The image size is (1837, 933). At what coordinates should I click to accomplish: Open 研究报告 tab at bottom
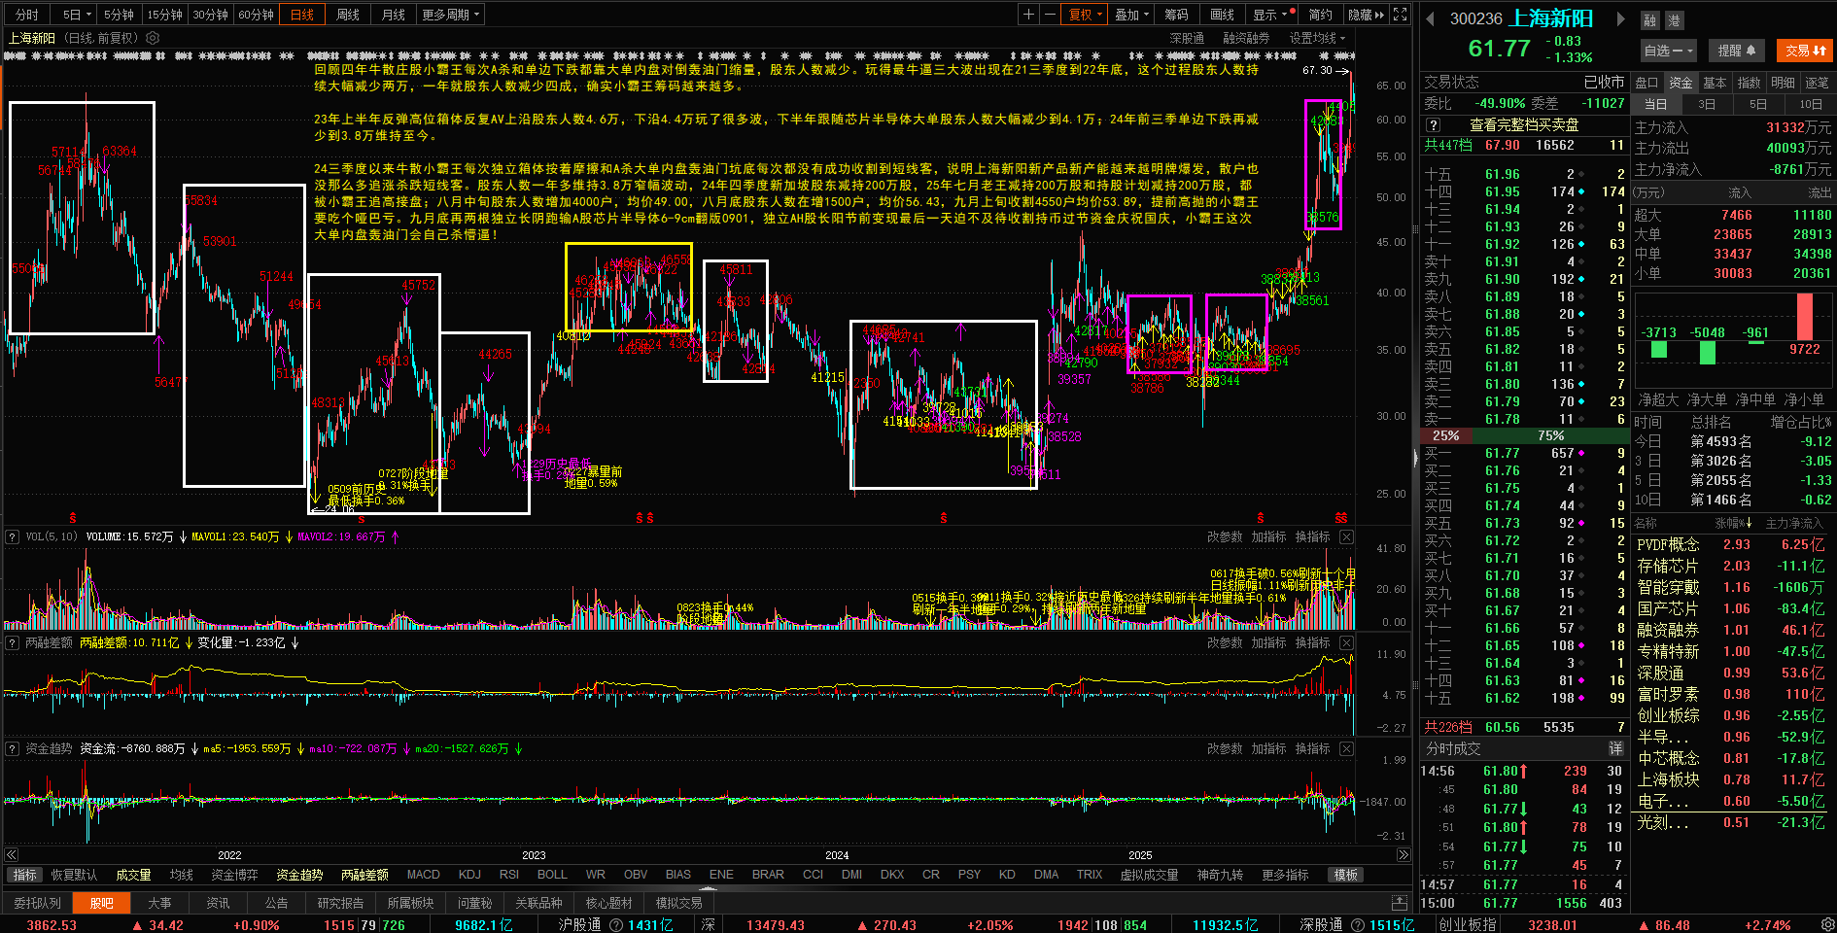[x=340, y=903]
